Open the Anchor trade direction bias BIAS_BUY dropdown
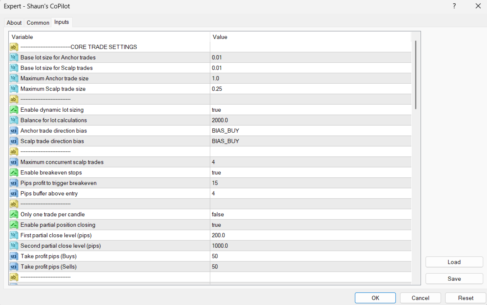 click(311, 131)
